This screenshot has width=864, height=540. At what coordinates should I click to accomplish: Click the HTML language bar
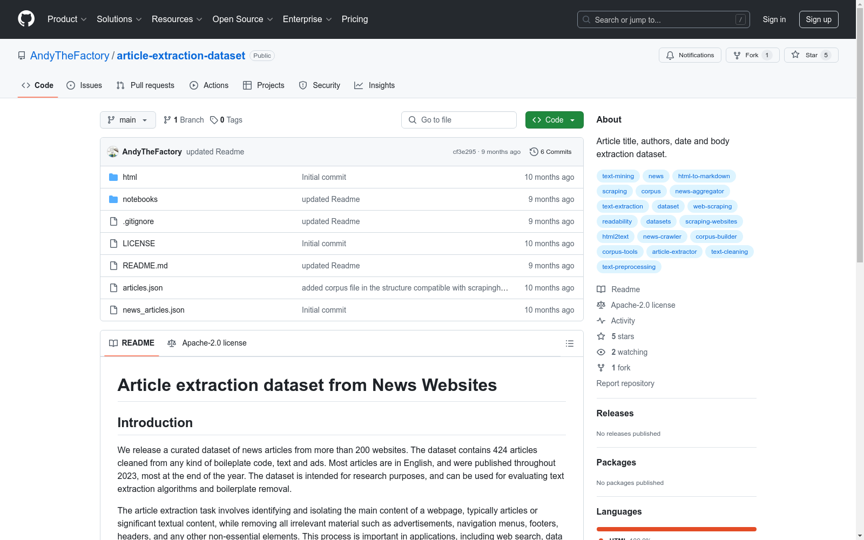point(676,529)
